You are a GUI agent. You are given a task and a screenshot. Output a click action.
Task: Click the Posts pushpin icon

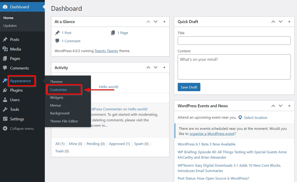pos(5,40)
